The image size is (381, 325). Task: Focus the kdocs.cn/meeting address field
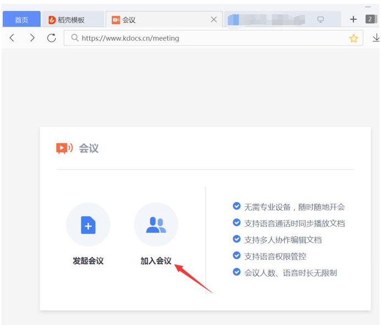[x=213, y=38]
